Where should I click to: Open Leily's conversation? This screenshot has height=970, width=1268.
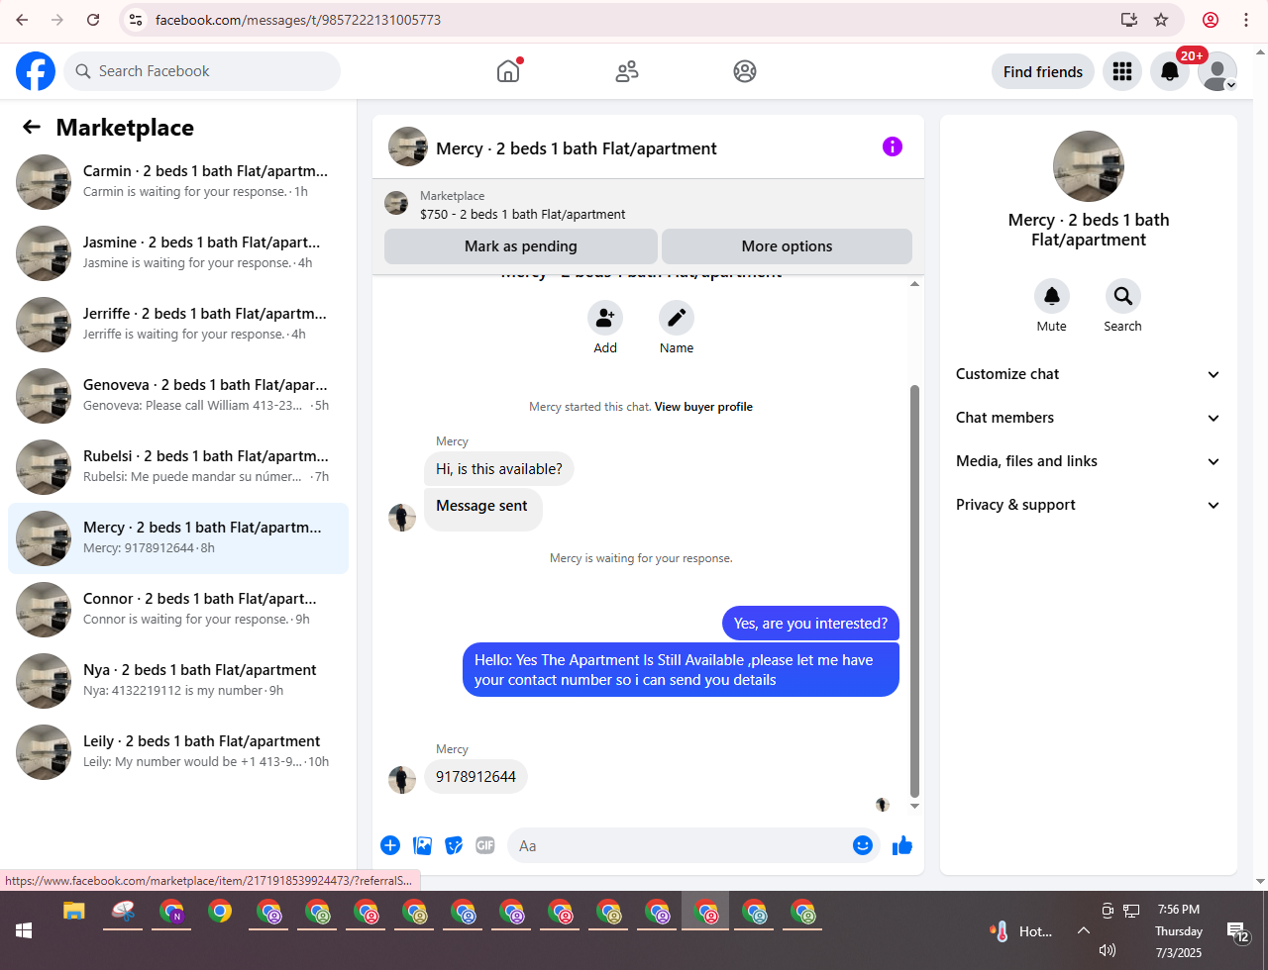178,752
